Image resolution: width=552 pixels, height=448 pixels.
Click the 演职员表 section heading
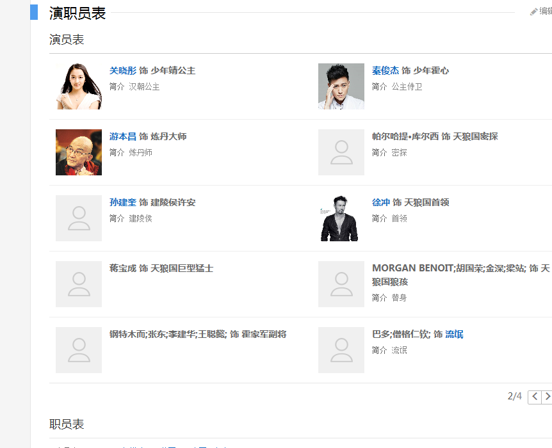pos(77,13)
